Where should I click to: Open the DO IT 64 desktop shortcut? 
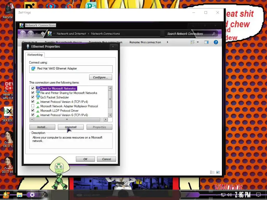(8, 165)
